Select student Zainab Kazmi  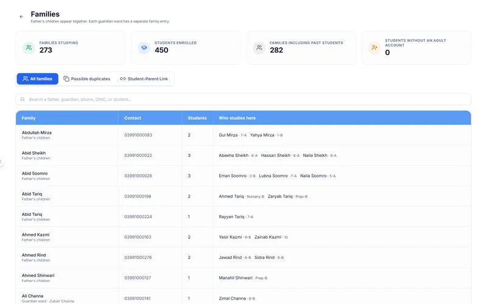268,237
